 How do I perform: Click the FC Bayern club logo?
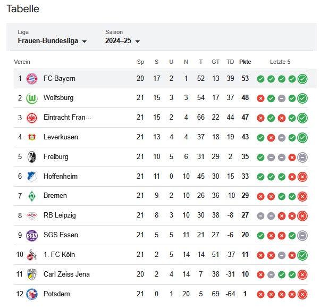coord(32,79)
